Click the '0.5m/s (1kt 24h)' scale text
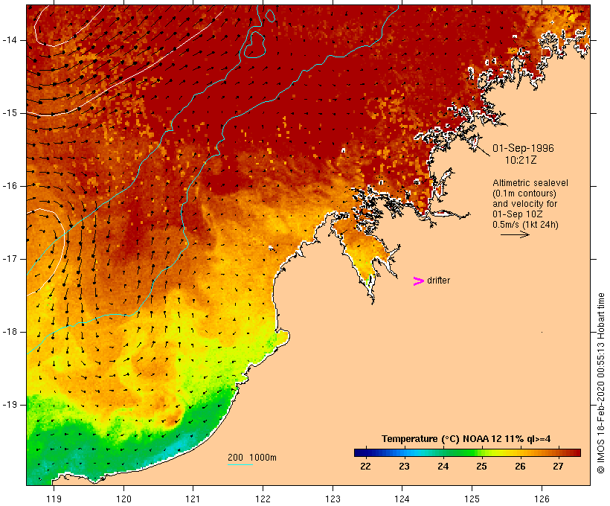 coord(525,225)
